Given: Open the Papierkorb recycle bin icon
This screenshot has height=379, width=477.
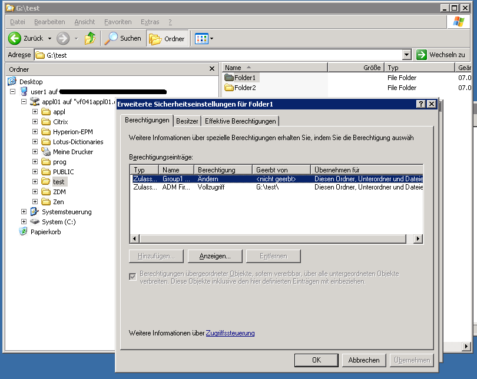Looking at the screenshot, I should (23, 232).
